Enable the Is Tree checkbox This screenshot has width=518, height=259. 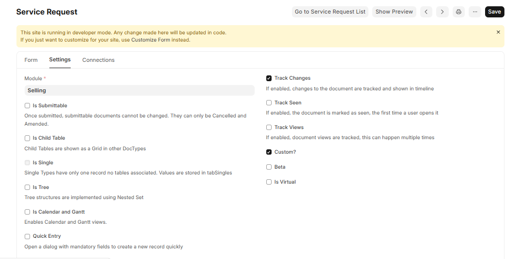click(x=28, y=187)
